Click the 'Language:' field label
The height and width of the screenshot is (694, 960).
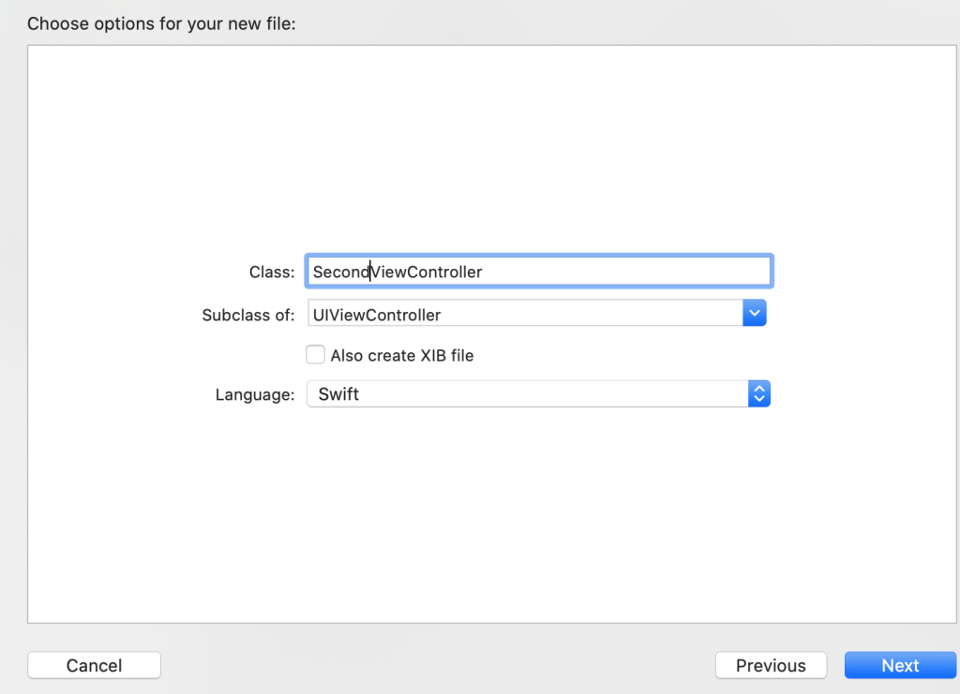tap(255, 395)
